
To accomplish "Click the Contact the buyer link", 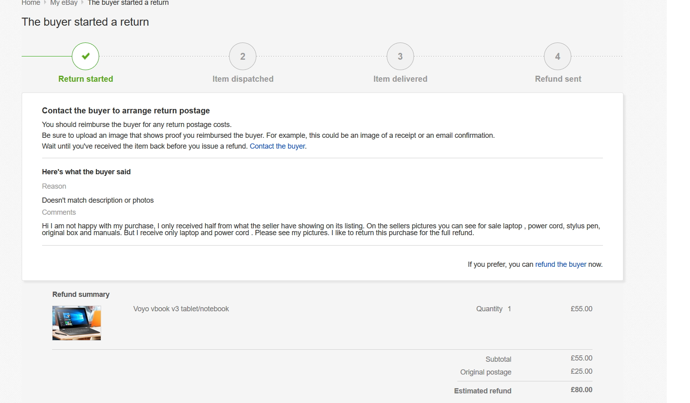I will (277, 146).
